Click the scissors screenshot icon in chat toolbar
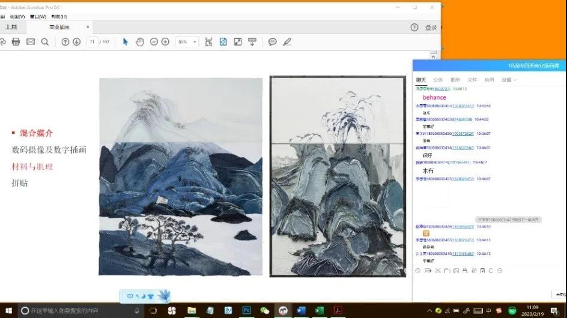This screenshot has height=318, width=567. (x=438, y=271)
